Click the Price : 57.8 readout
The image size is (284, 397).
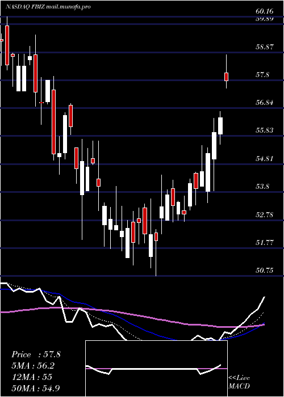coord(36,354)
